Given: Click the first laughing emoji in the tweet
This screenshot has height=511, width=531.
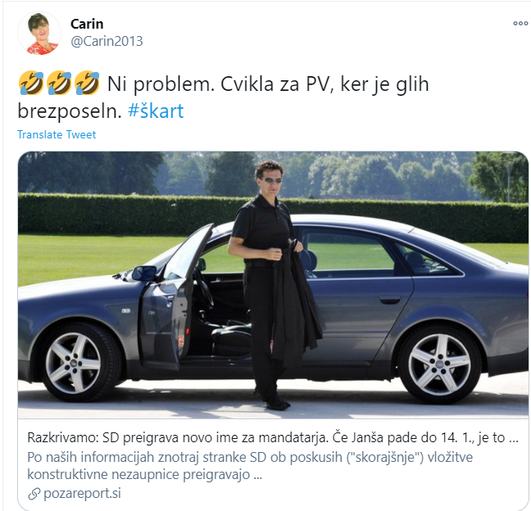Looking at the screenshot, I should (x=31, y=83).
